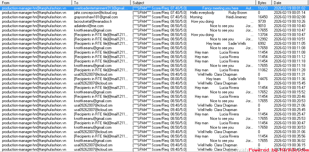Click 'Hey team Sadie Wells' in the 14476-byte row
This screenshot has width=309, height=152.
(226, 79)
